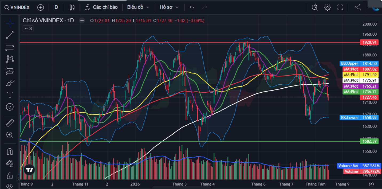Open the candlestick chart style picker
This screenshot has width=382, height=189.
[72, 7]
